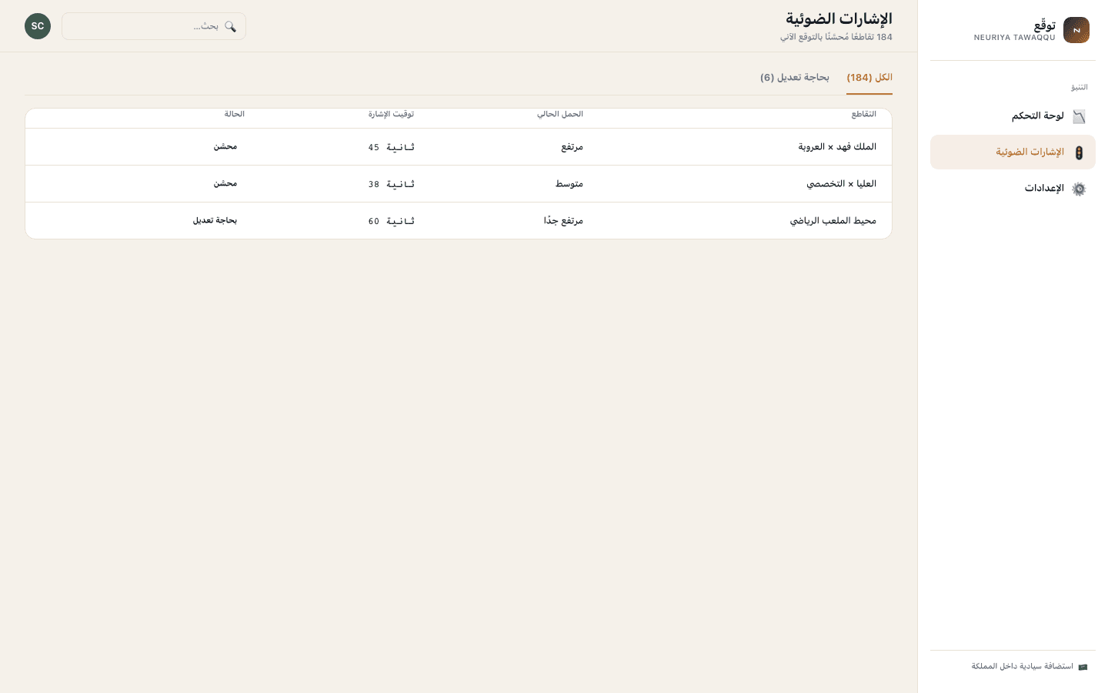Click the بحاجة تعديل status badge
The width and height of the screenshot is (1108, 693).
[215, 220]
